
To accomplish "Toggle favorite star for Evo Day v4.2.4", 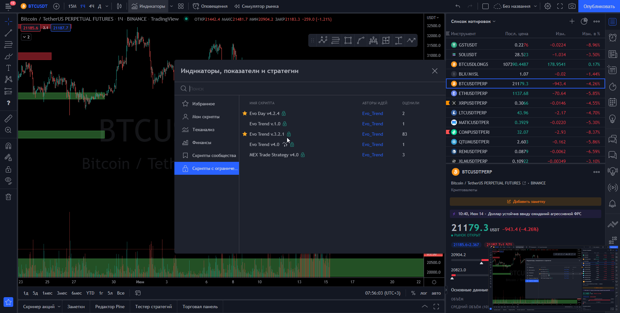I will 245,113.
